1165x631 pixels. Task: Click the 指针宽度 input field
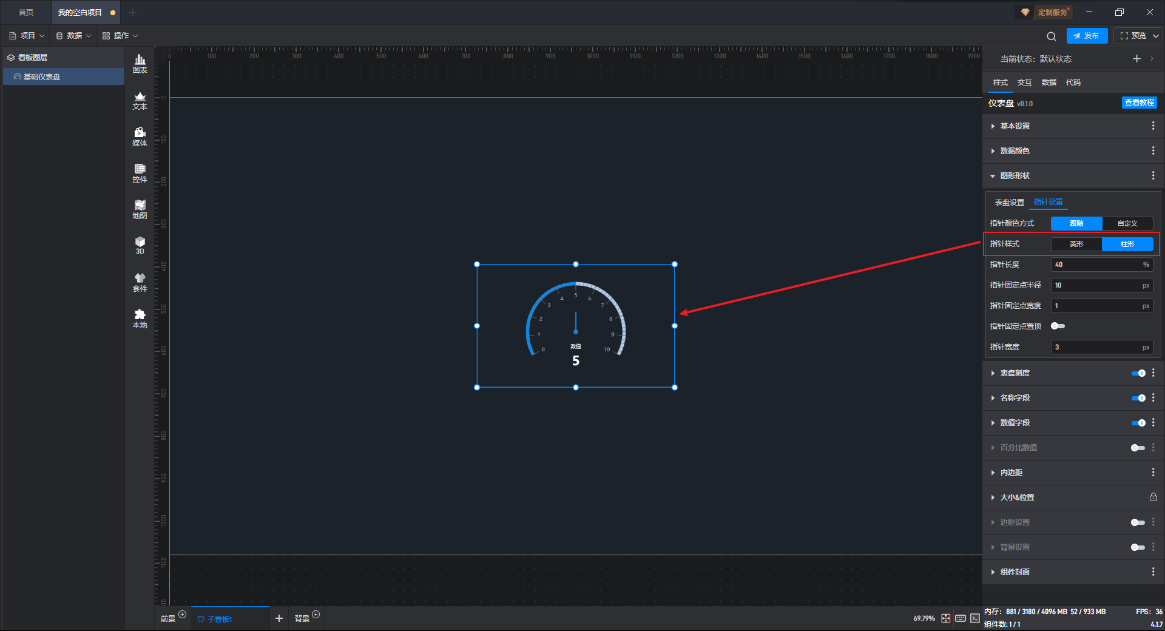pyautogui.click(x=1102, y=347)
